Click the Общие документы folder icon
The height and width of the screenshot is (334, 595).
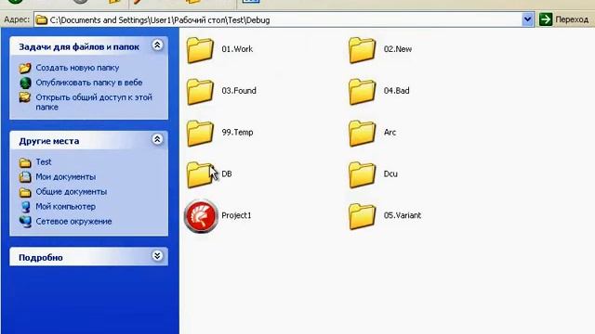pyautogui.click(x=25, y=192)
